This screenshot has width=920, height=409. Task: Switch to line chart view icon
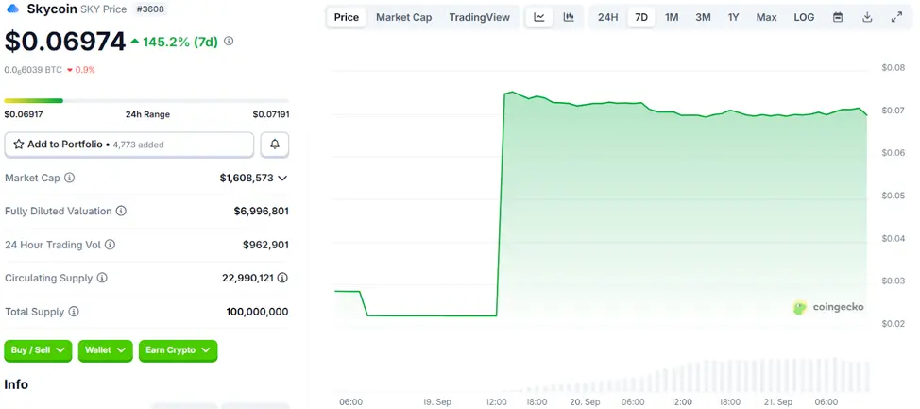pyautogui.click(x=539, y=17)
